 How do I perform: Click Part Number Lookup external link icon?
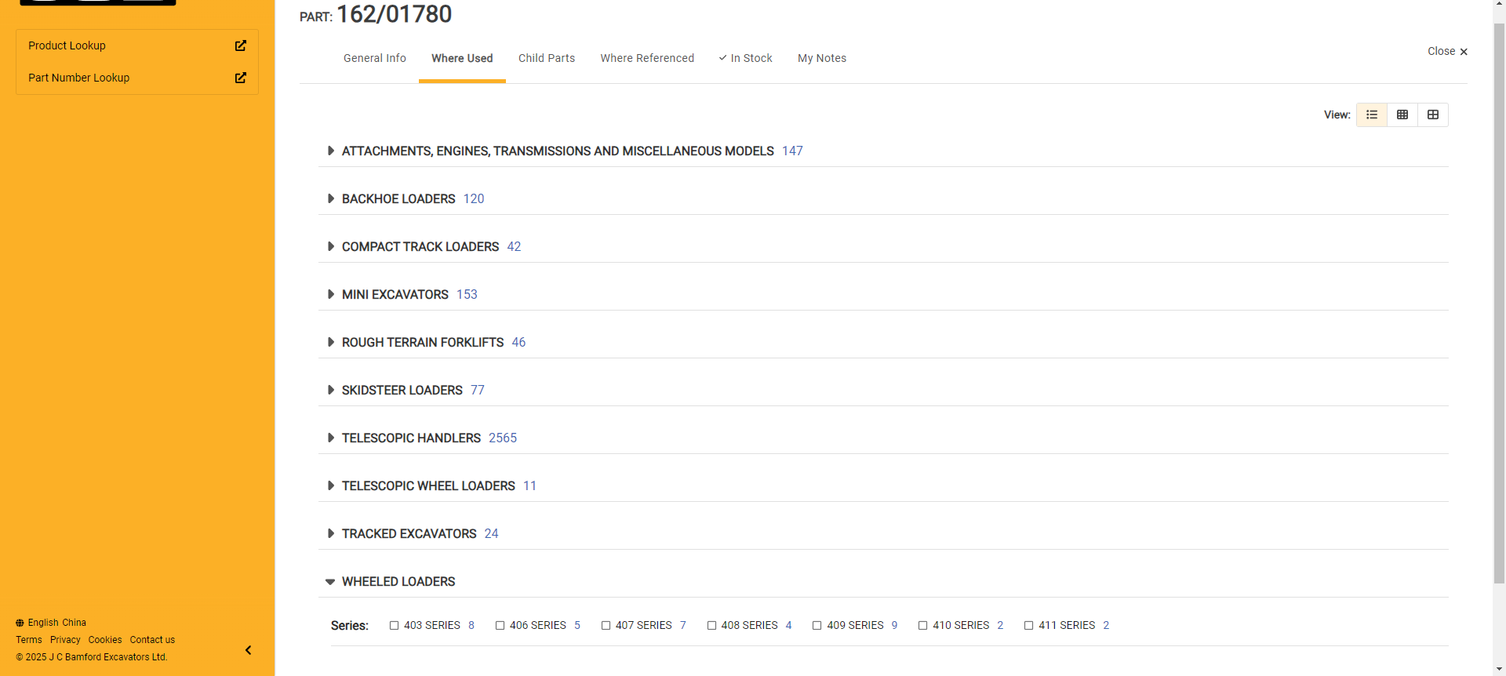point(240,78)
